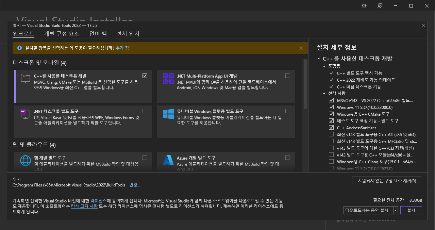Viewport: 435px width, 230px height.
Task: Check the 웹 개발 빌드 도구 checkbox
Action: tap(145, 158)
